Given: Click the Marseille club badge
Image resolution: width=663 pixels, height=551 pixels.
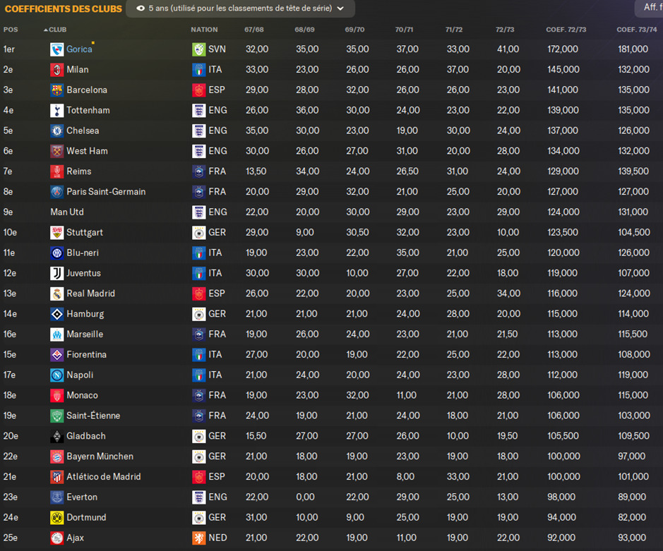Looking at the screenshot, I should point(56,334).
